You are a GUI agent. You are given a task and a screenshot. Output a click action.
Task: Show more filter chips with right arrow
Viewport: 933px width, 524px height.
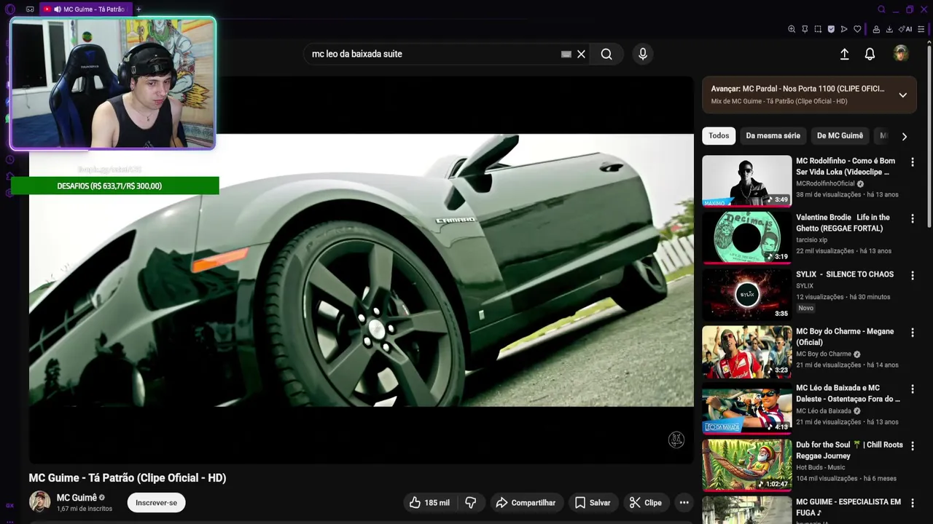904,136
